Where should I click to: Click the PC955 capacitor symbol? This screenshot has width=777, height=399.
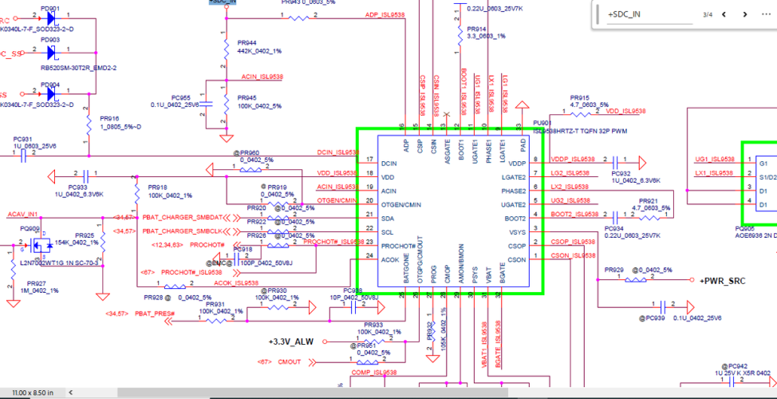pyautogui.click(x=207, y=103)
